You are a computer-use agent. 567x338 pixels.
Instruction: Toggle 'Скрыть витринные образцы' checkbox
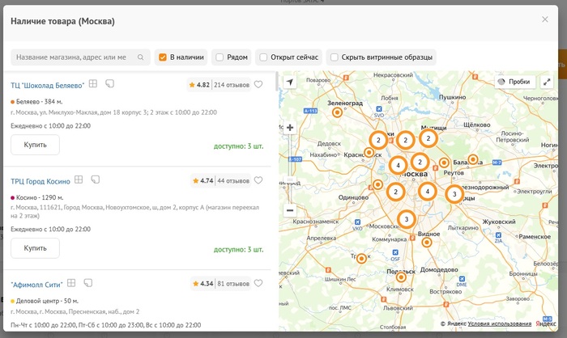pyautogui.click(x=333, y=57)
